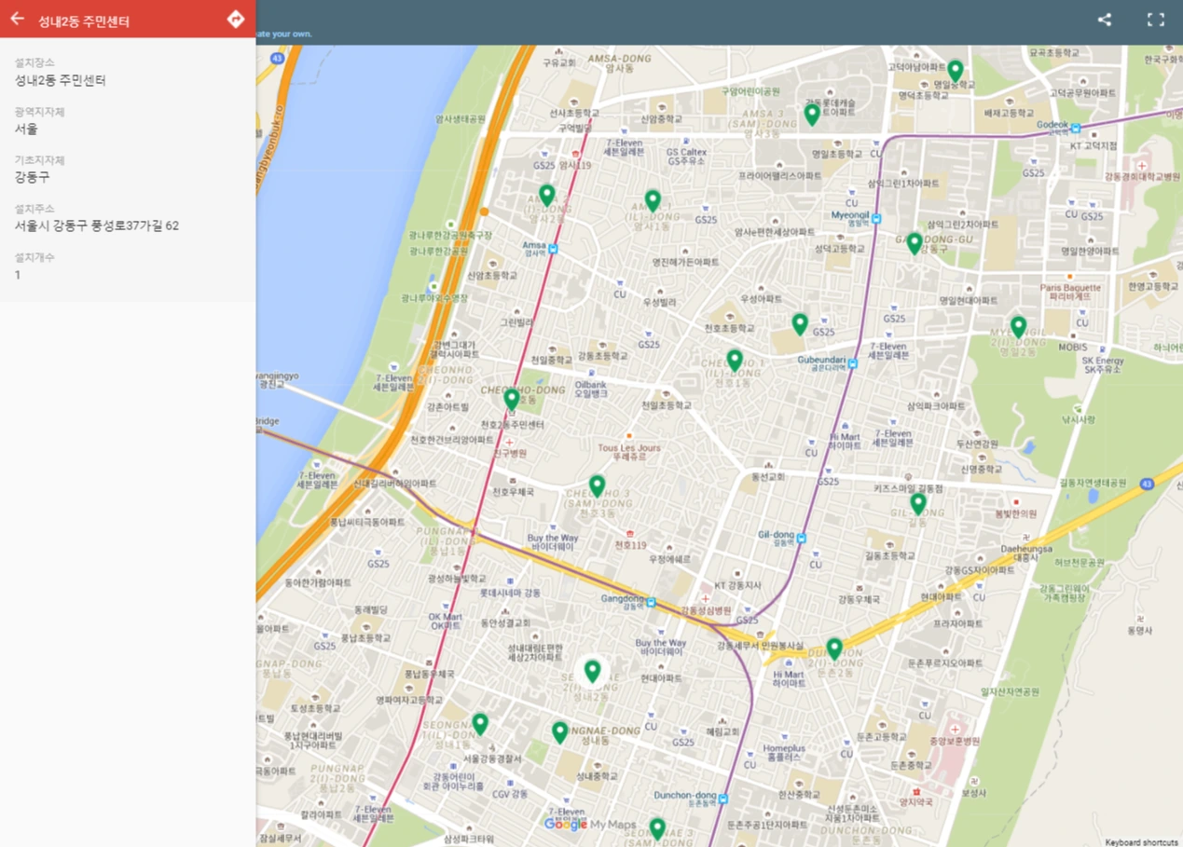Click the green pin at 암사1동
Screen dimensions: 1183x847
(653, 200)
